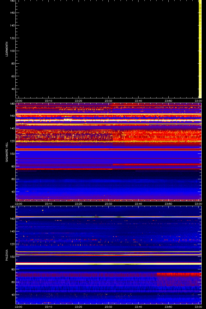Click the 22:10 time label under Learmonth panel
The image size is (206, 309).
coord(48,101)
